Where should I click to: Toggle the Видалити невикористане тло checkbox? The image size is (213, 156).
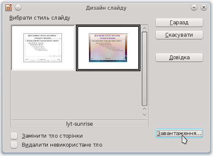tap(14, 145)
